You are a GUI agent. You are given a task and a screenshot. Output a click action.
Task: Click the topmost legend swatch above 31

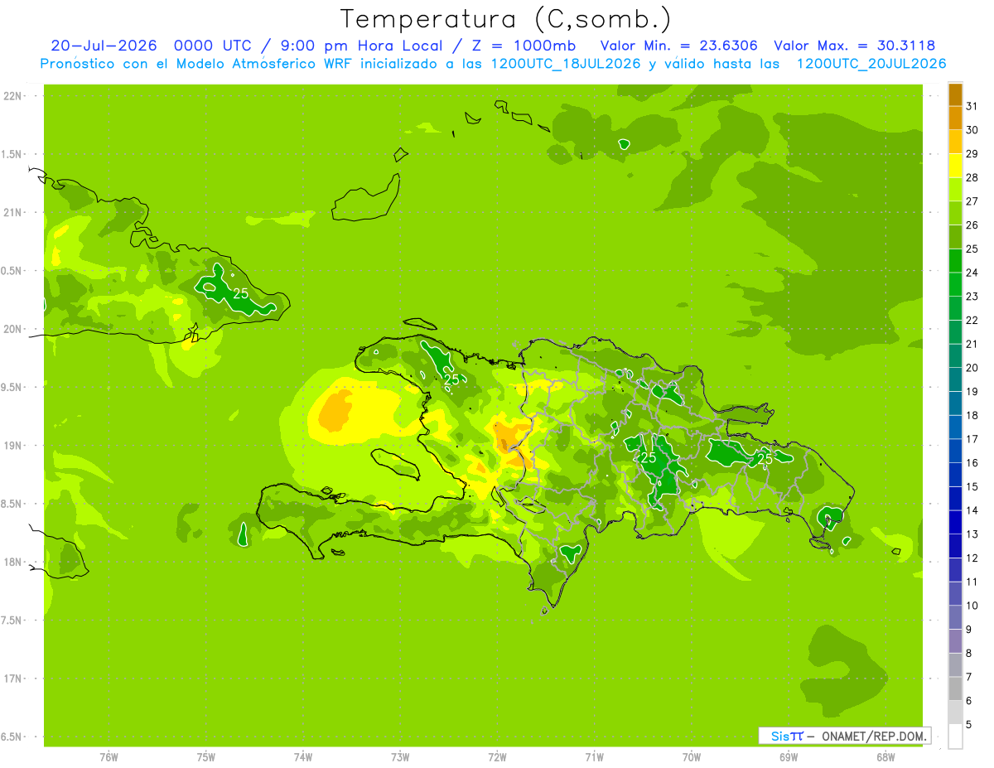(x=955, y=94)
